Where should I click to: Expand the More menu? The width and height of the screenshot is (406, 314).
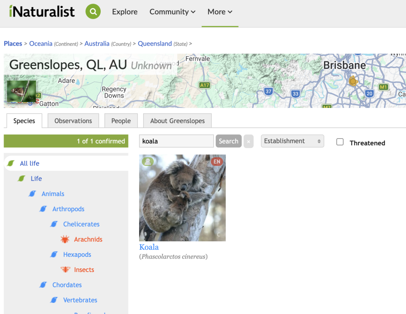tap(220, 12)
